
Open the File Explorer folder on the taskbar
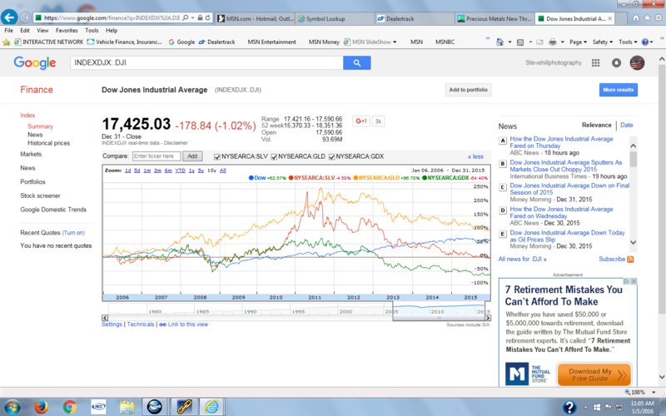(x=127, y=407)
